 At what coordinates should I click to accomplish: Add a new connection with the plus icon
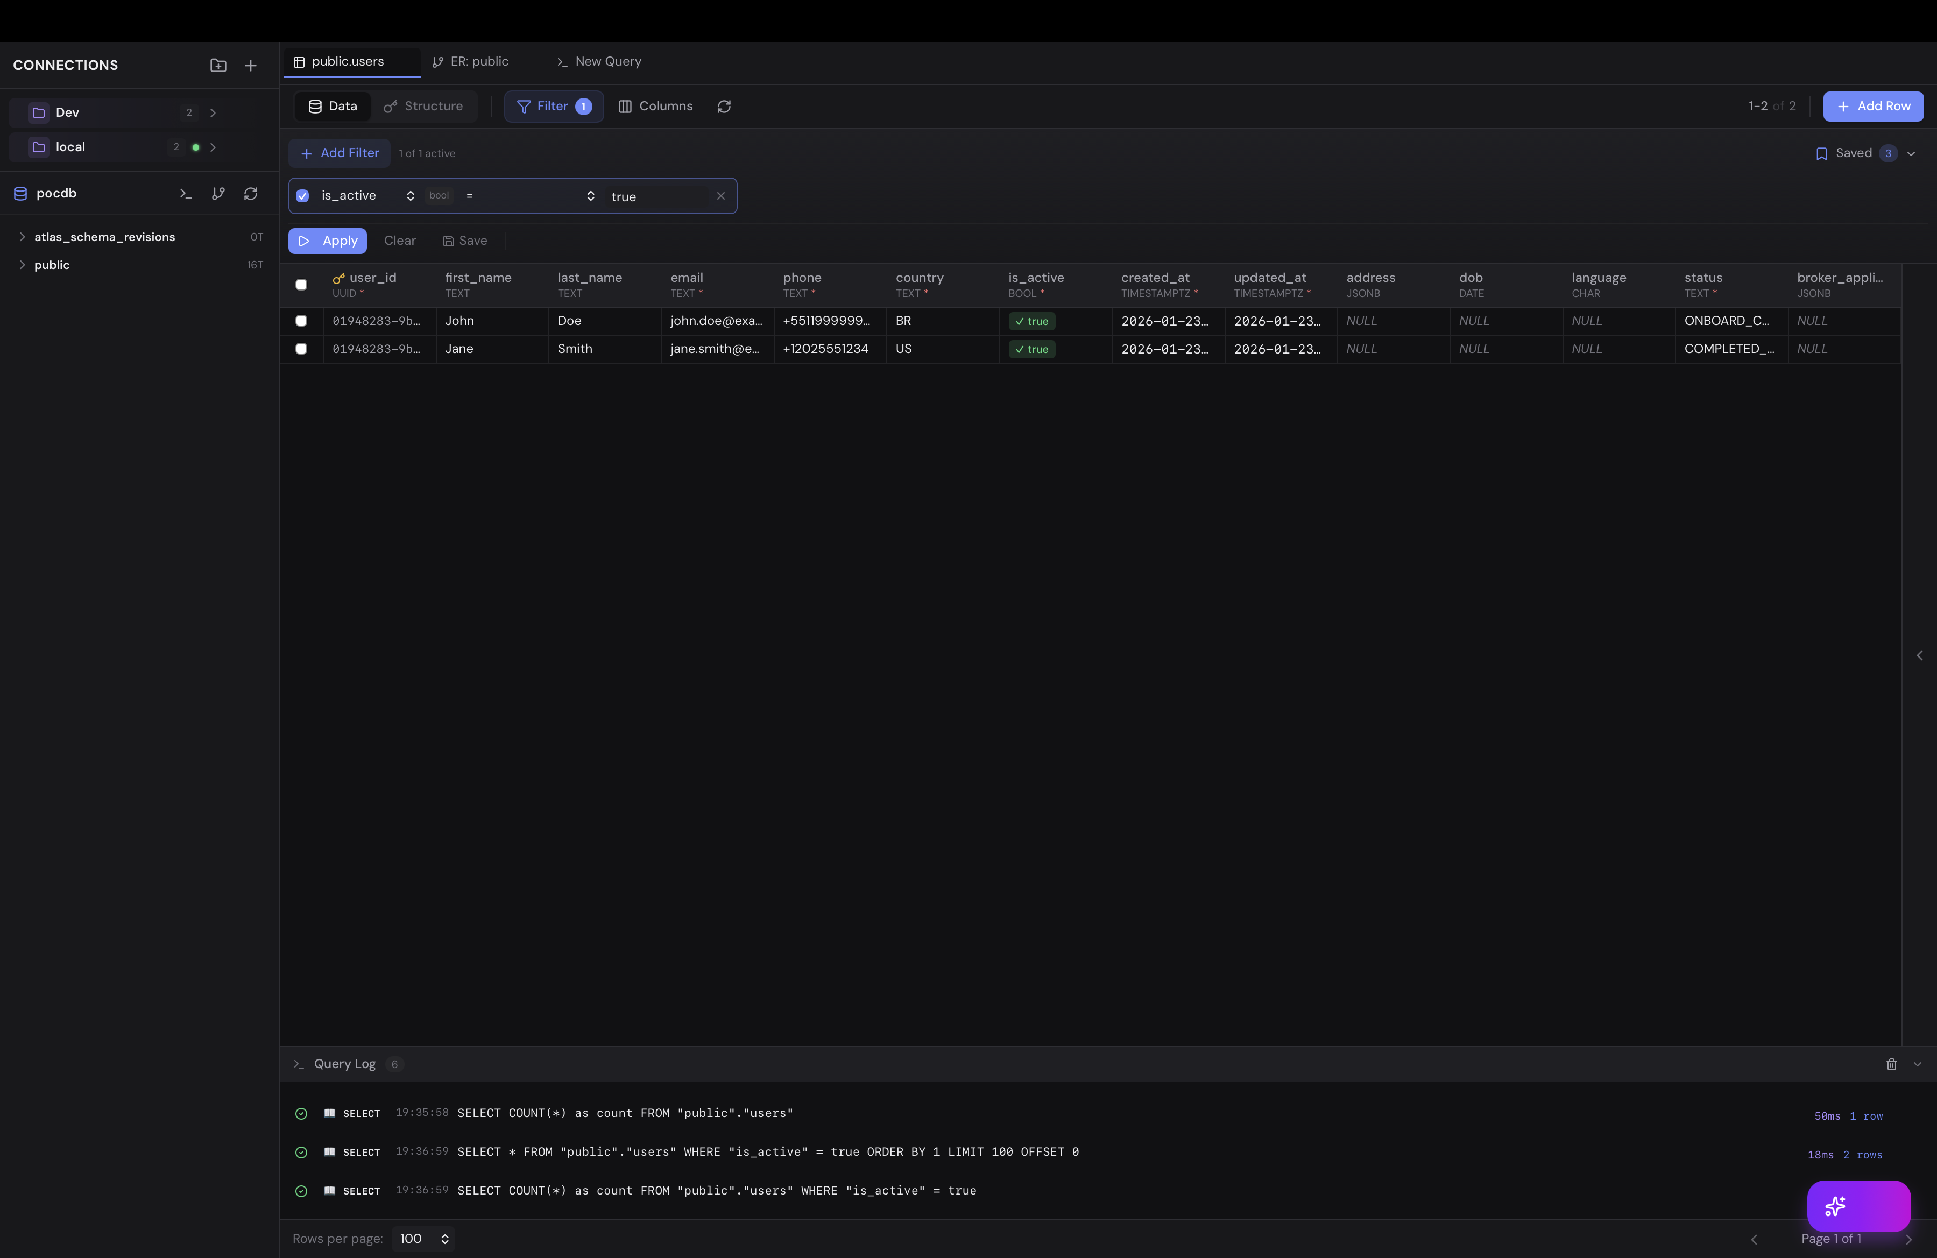click(x=251, y=65)
